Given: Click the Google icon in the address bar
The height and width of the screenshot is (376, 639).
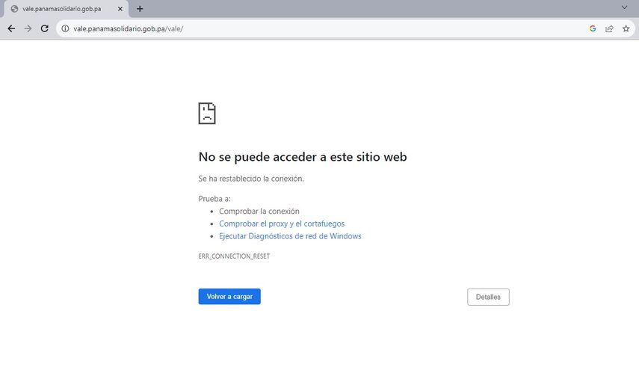Looking at the screenshot, I should coord(593,28).
